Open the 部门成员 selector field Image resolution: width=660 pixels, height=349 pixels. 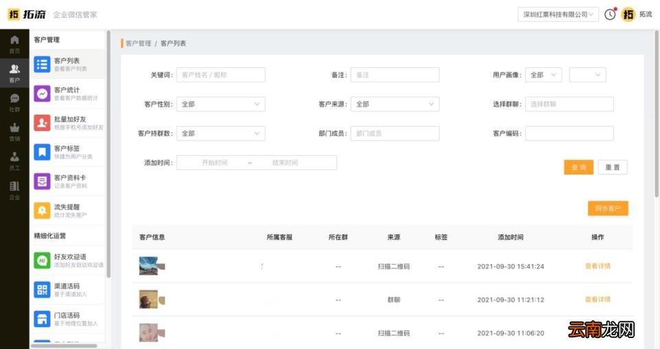pos(395,133)
